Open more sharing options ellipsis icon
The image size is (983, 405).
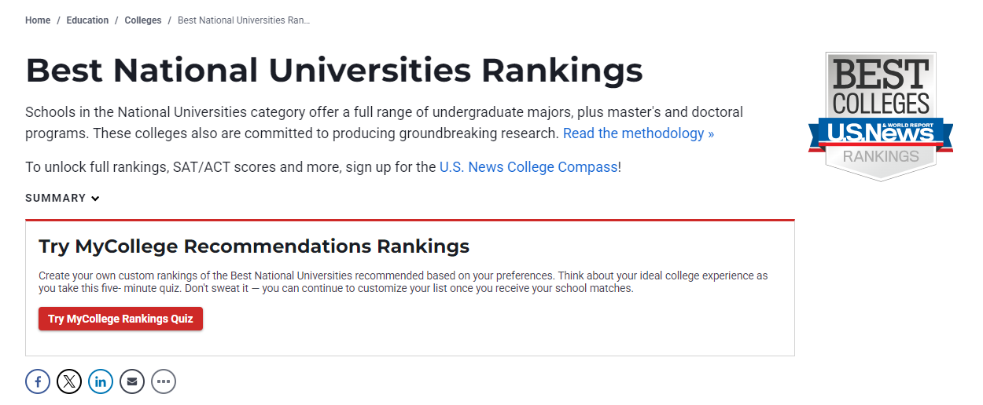pos(164,382)
